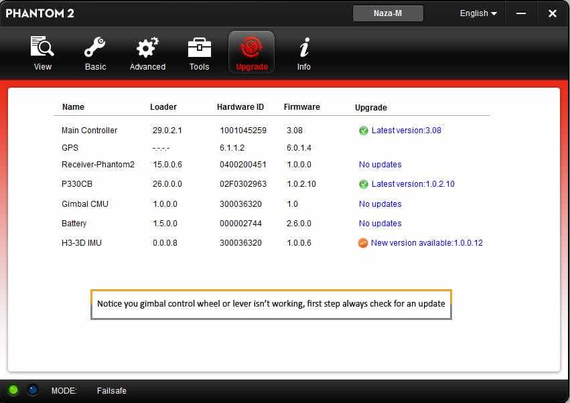Click H3-3D IMU loader value 0.0.0.8
Screen dimensions: 570x403
click(165, 243)
